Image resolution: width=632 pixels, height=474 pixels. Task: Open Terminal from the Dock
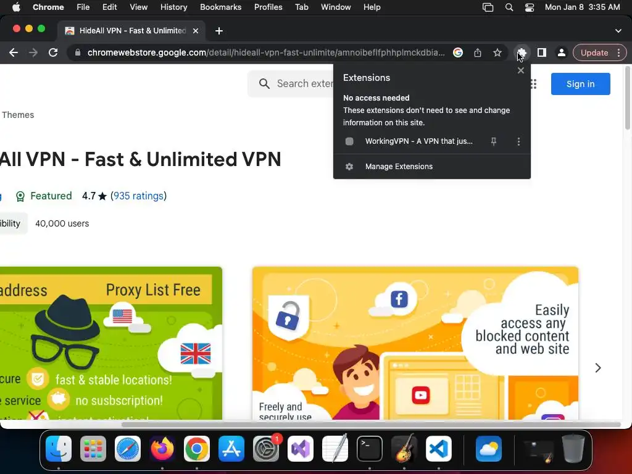coord(370,449)
